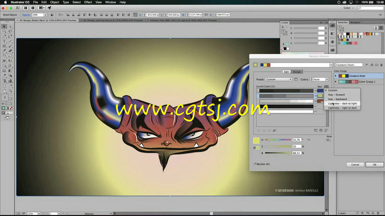Open Gradient panel icon in collapsed dock

pos(333,34)
